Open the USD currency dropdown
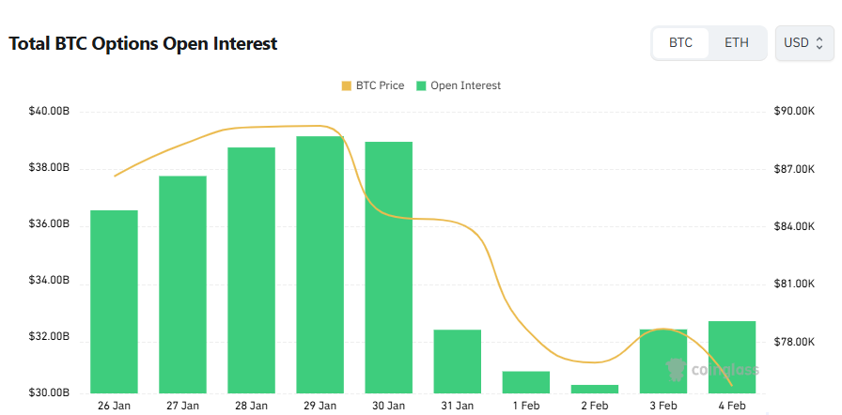The height and width of the screenshot is (415, 842). pyautogui.click(x=803, y=43)
